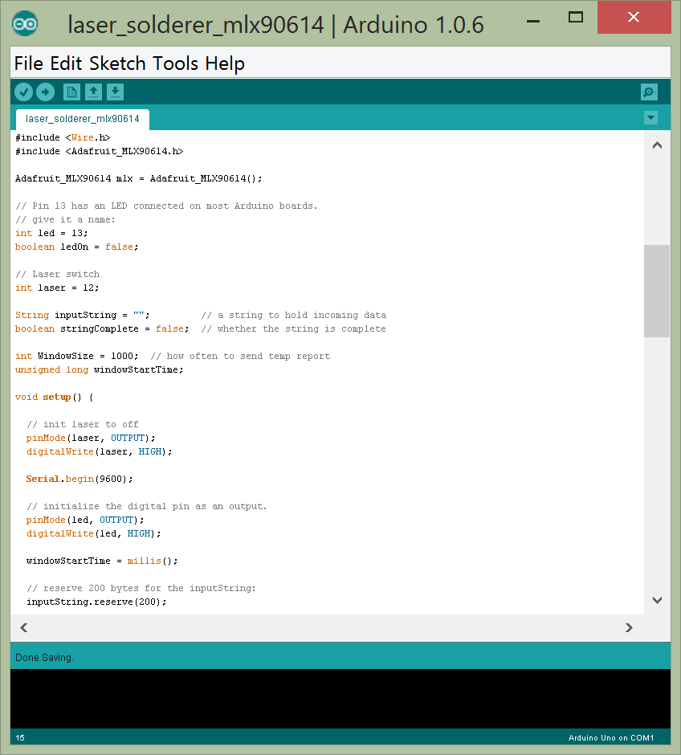681x755 pixels.
Task: Click the 'Serial.begin(9600);' line
Action: [80, 479]
